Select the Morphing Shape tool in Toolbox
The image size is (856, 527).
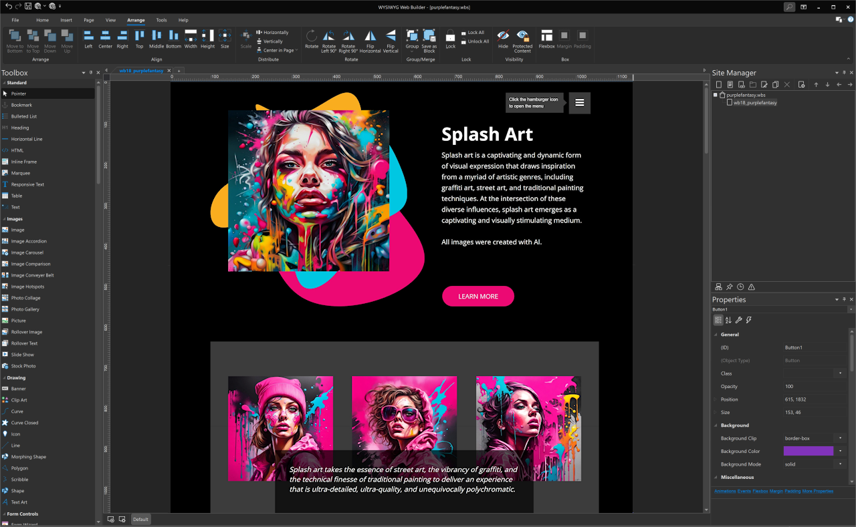pyautogui.click(x=28, y=457)
